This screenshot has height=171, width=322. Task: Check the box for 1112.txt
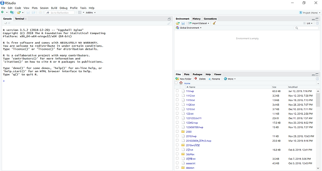[177, 95]
